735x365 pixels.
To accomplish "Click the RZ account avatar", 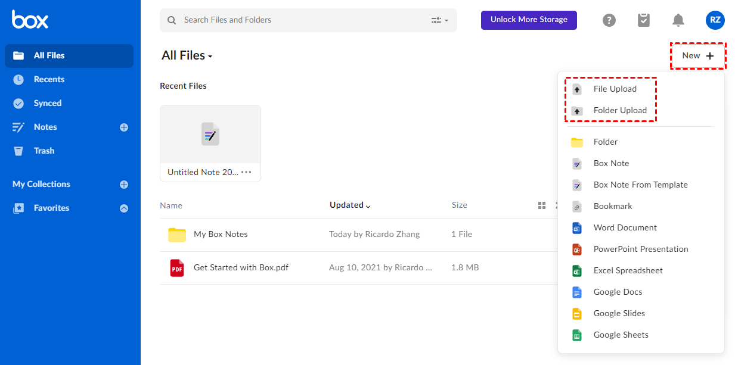I will tap(715, 20).
